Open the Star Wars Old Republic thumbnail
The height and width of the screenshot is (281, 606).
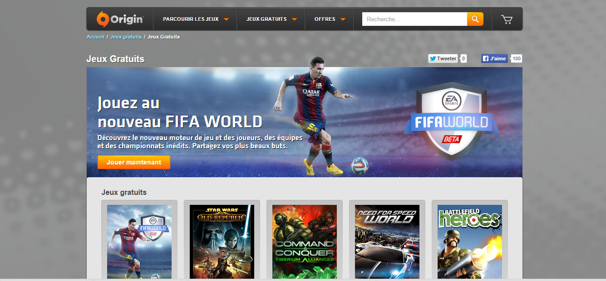point(222,242)
